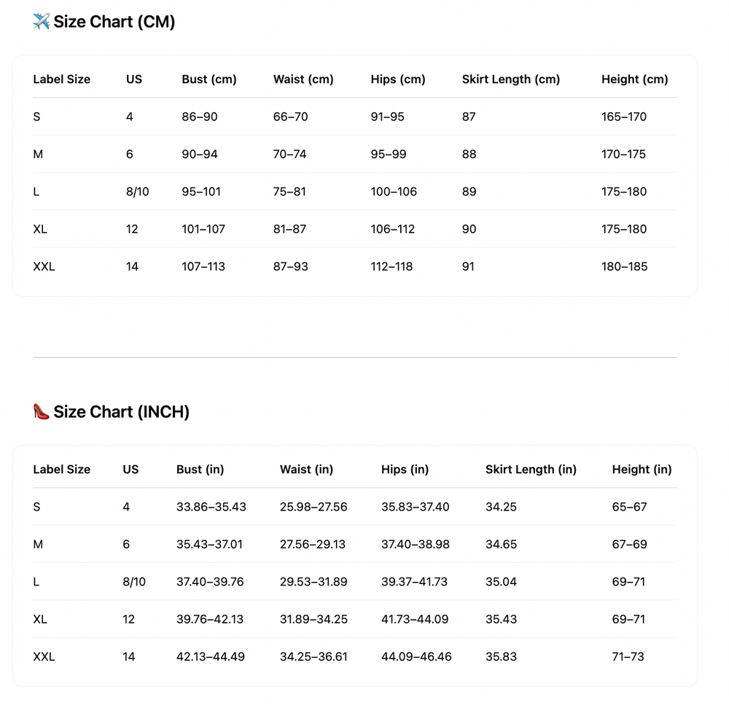Select hips value 37.40–38.98 in inch chart

[416, 545]
